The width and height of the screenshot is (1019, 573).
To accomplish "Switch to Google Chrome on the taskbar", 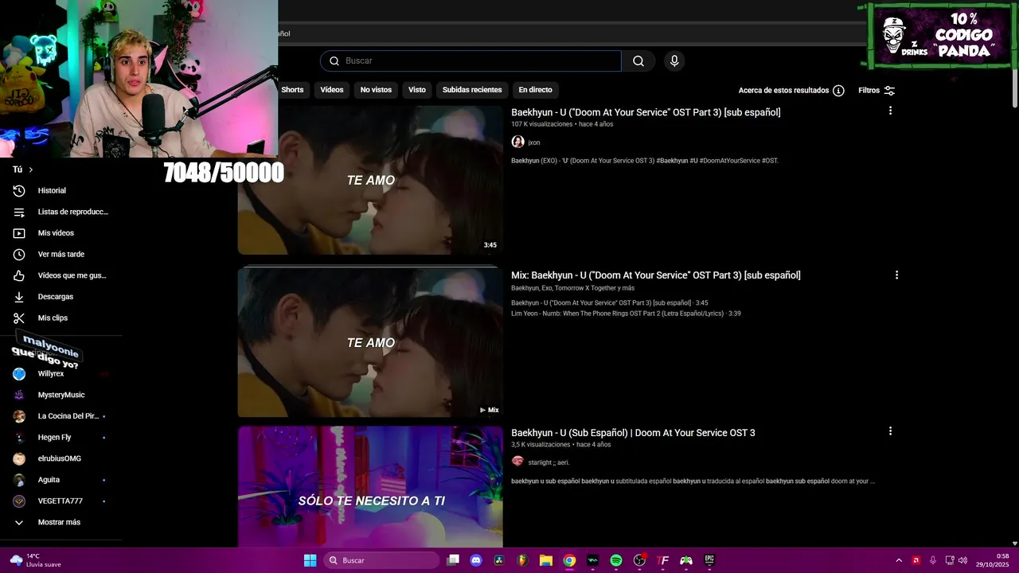I will coord(569,560).
